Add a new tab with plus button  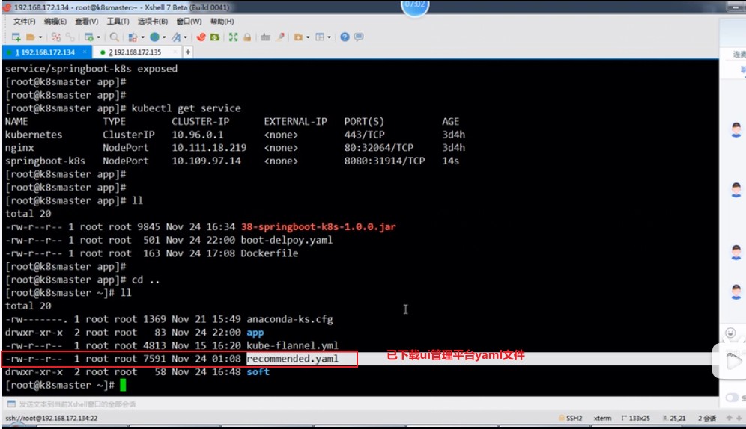188,52
